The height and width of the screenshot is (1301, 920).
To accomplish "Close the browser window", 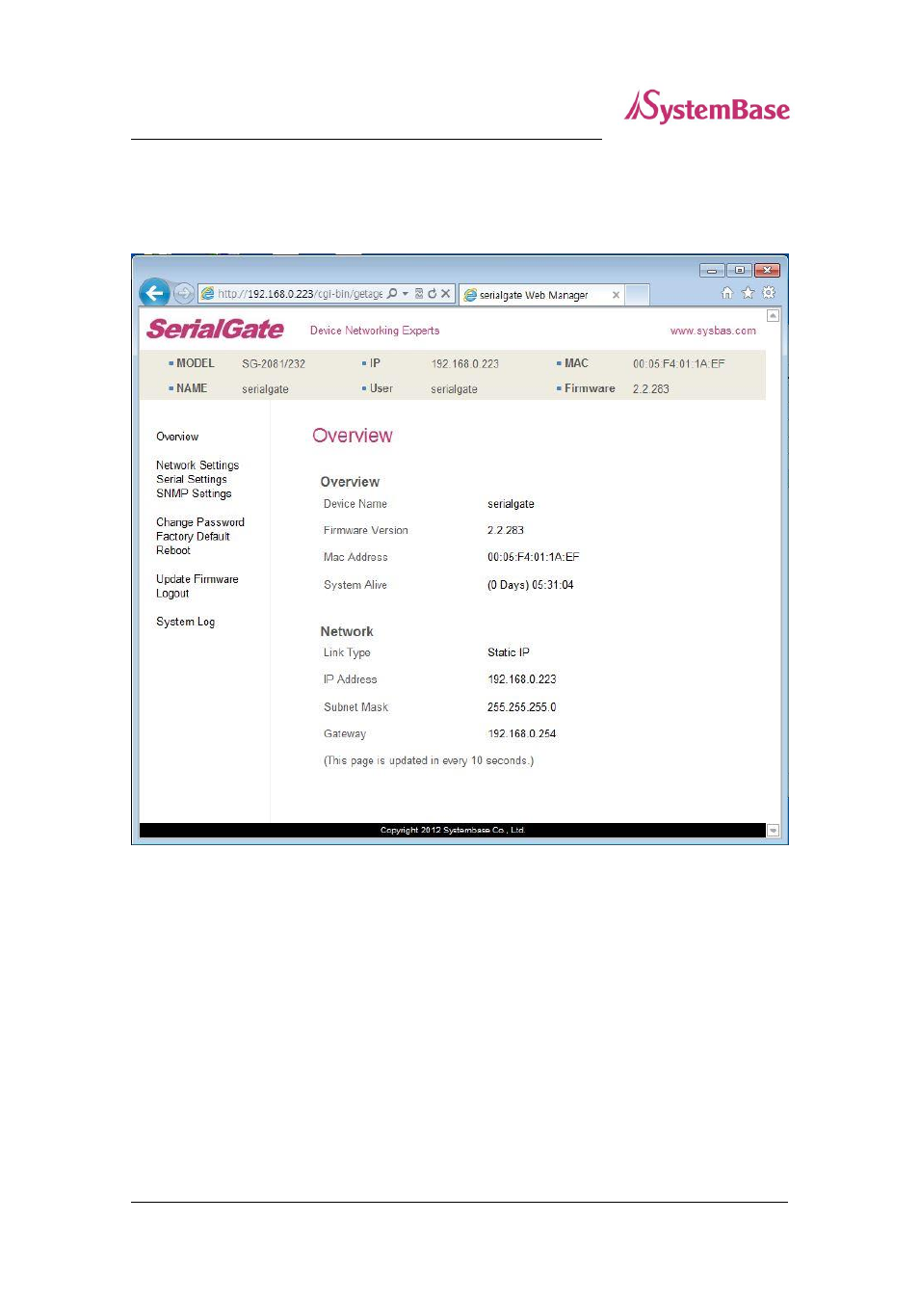I will point(767,270).
